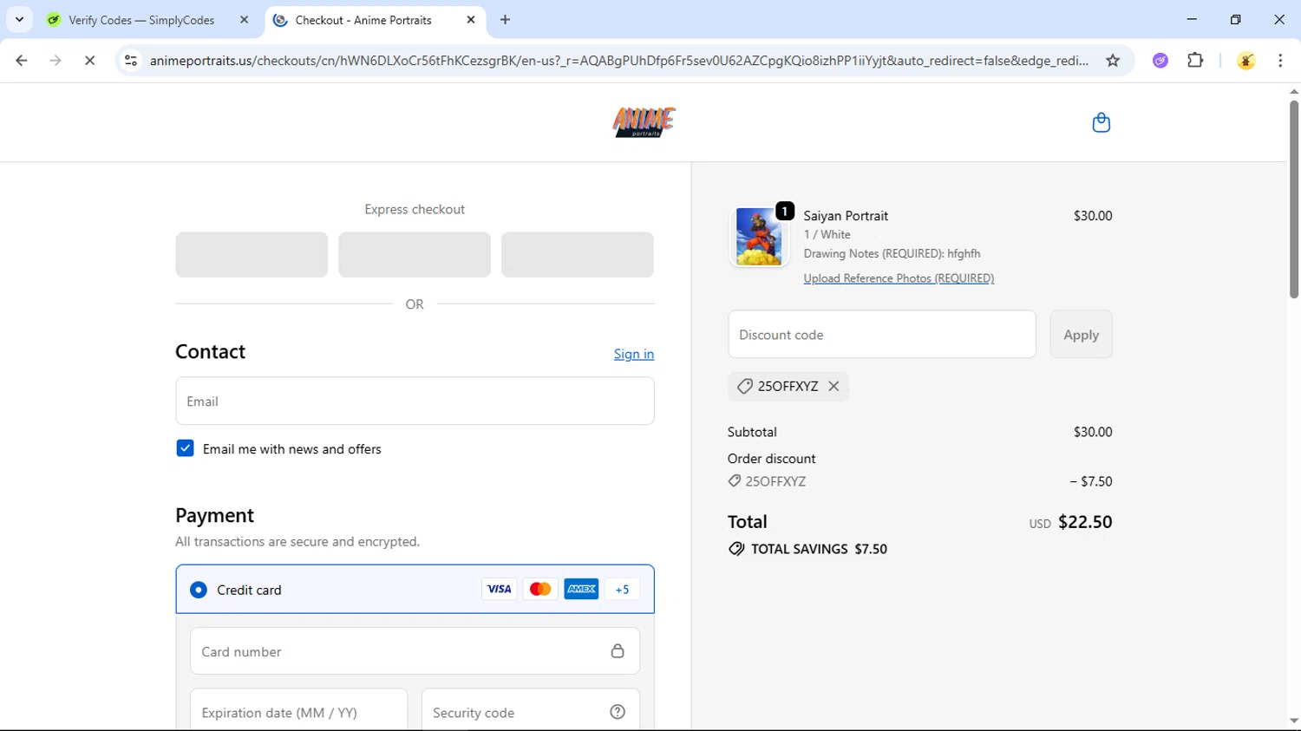This screenshot has height=731, width=1301.
Task: Click the Anime Portraits logo
Action: [x=644, y=122]
